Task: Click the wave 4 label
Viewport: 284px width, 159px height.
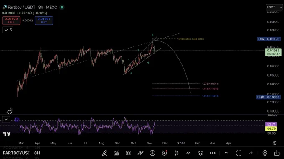Action: tap(148, 63)
